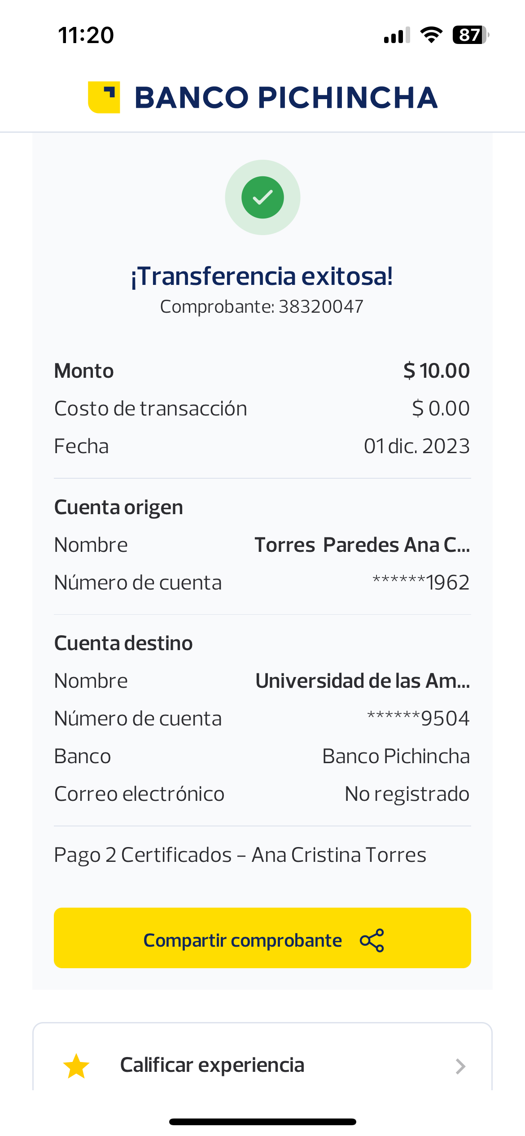The image size is (525, 1136).
Task: Tap the Pago 2 Certificados description
Action: click(x=240, y=855)
